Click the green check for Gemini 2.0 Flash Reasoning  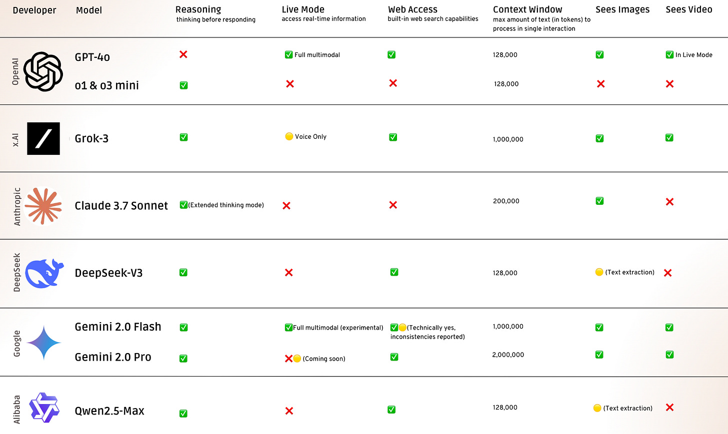tap(183, 328)
